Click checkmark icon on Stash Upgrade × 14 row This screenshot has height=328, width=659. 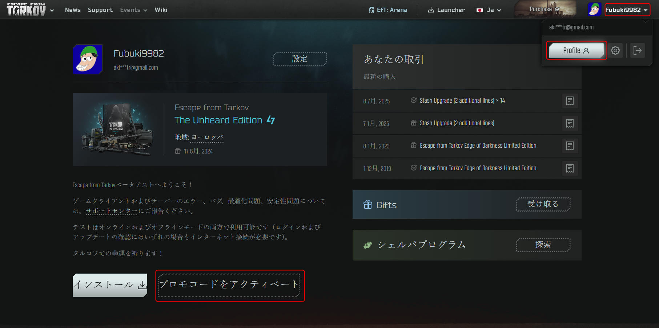(x=414, y=100)
